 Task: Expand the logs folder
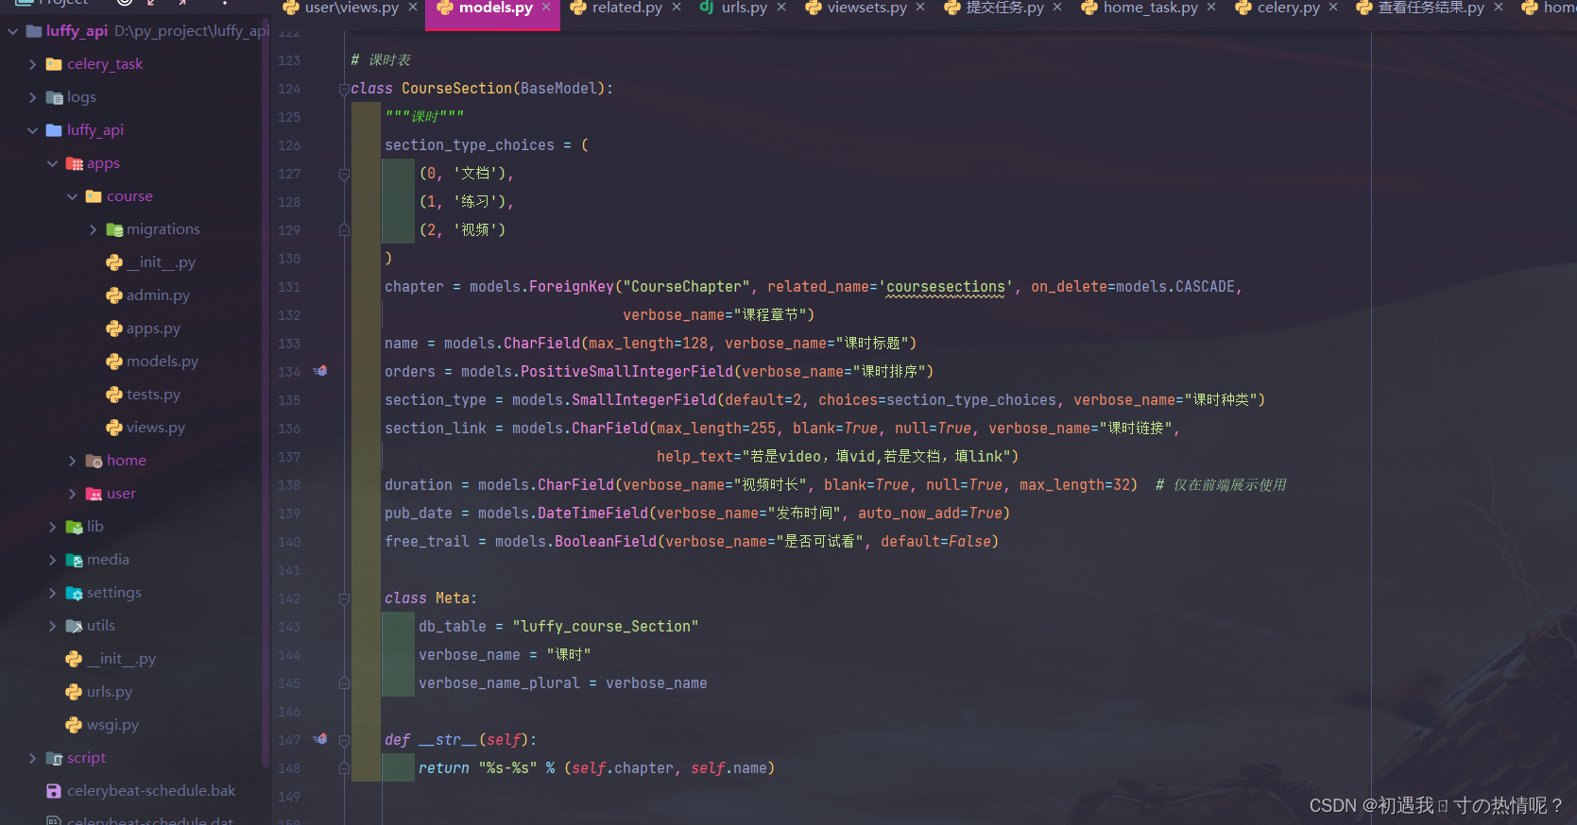click(32, 97)
